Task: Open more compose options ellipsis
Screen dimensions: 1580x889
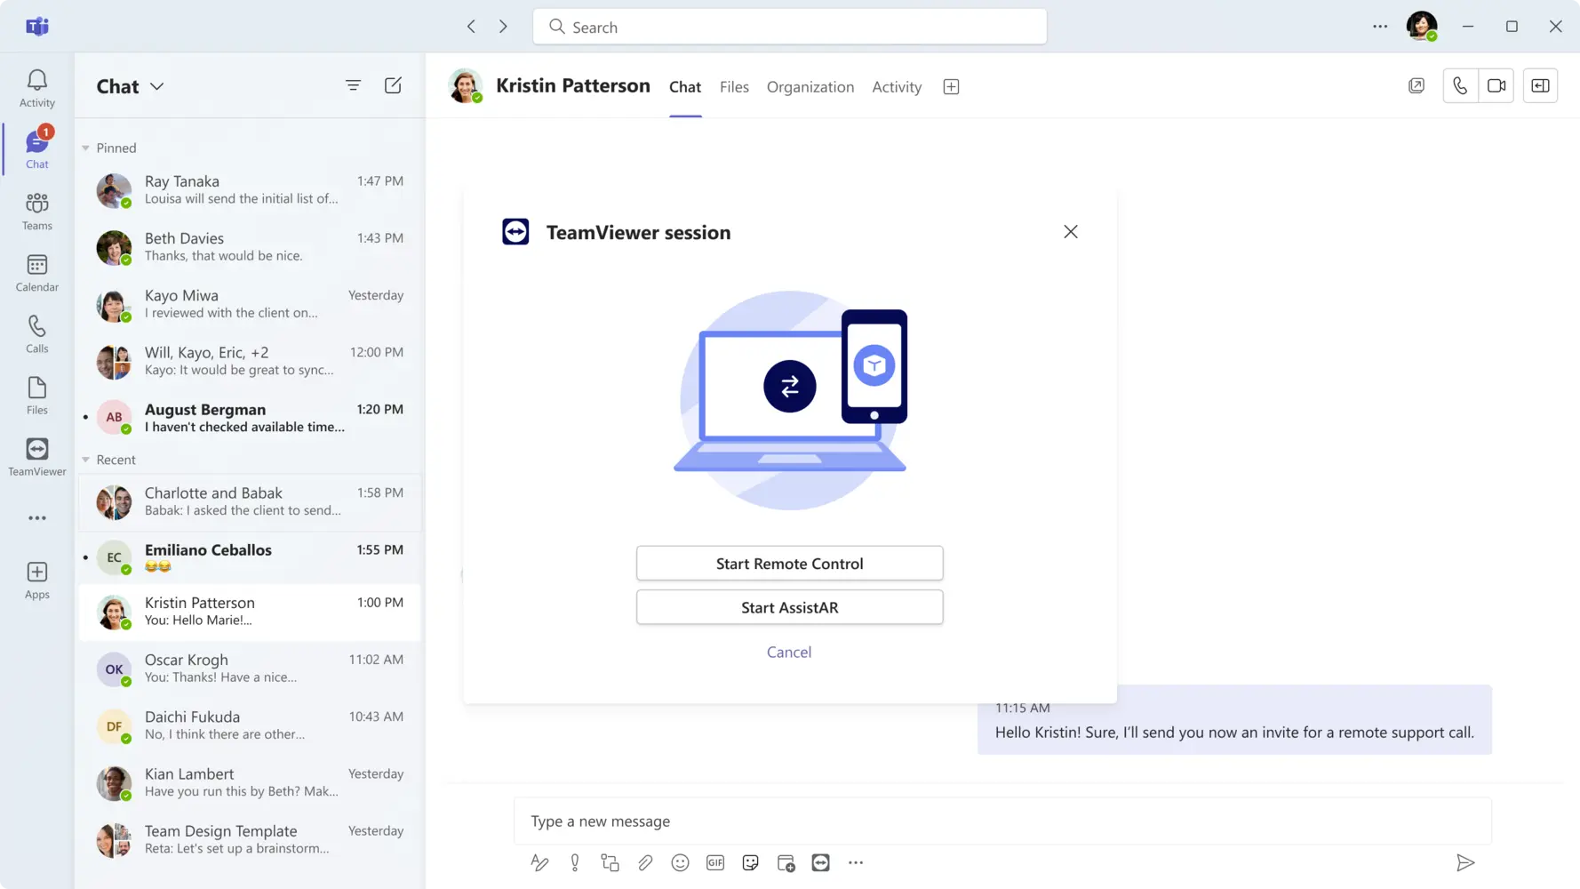Action: click(856, 862)
